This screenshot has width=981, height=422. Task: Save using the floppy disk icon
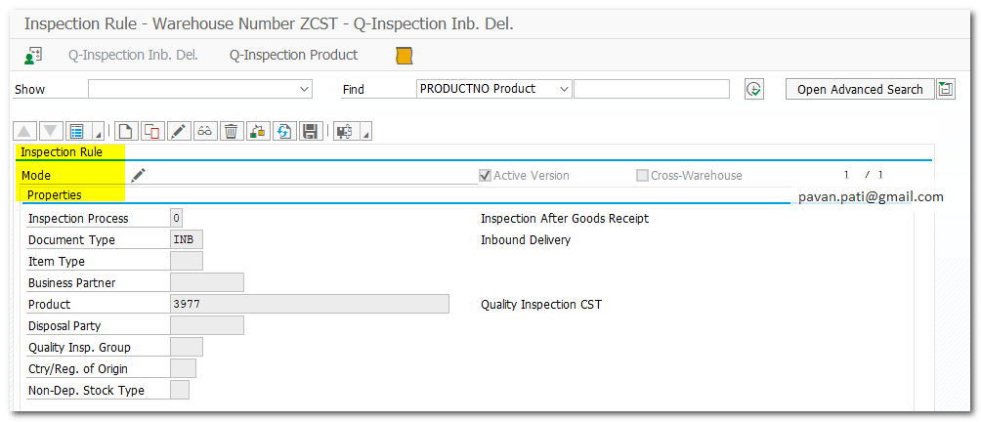click(x=310, y=131)
